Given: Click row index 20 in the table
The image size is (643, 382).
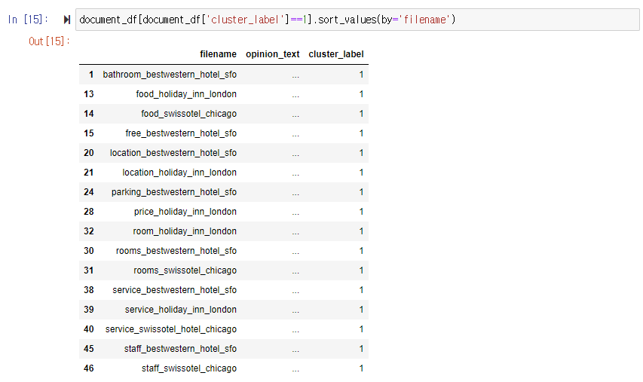Looking at the screenshot, I should 89,153.
